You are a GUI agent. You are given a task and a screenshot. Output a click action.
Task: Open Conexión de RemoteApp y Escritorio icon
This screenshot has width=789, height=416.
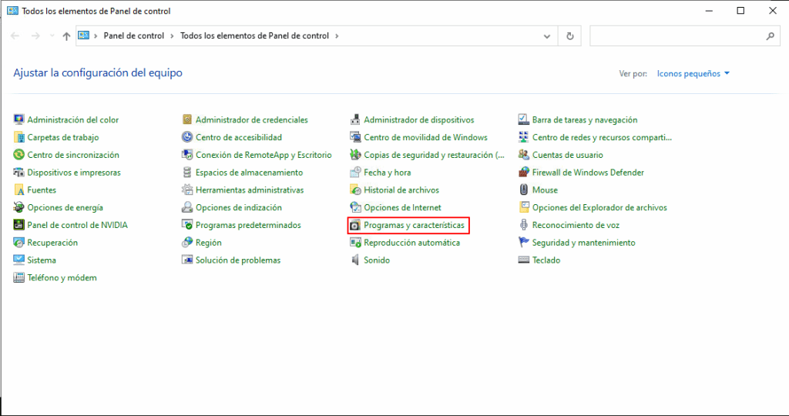pyautogui.click(x=187, y=155)
